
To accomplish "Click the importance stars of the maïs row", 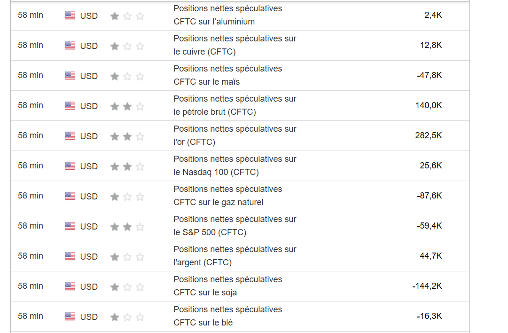I will 127,76.
